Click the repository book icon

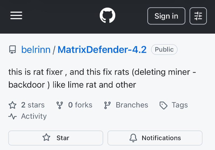(x=12, y=50)
